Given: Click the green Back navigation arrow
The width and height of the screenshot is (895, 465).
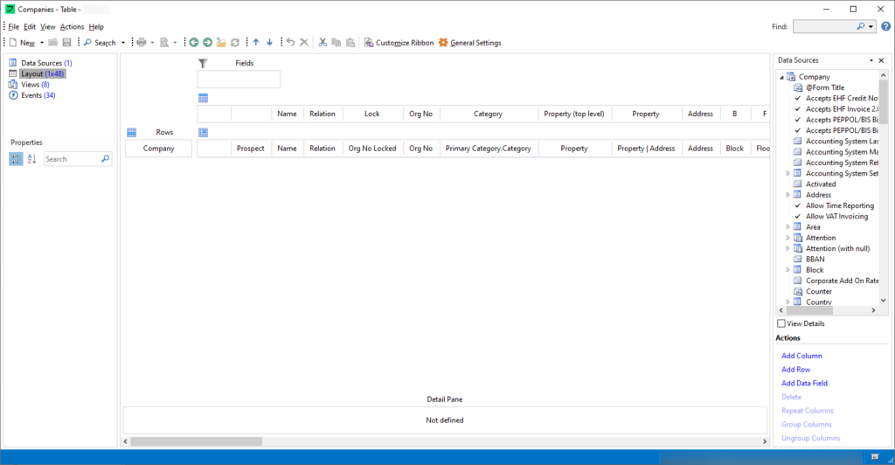Looking at the screenshot, I should 194,43.
